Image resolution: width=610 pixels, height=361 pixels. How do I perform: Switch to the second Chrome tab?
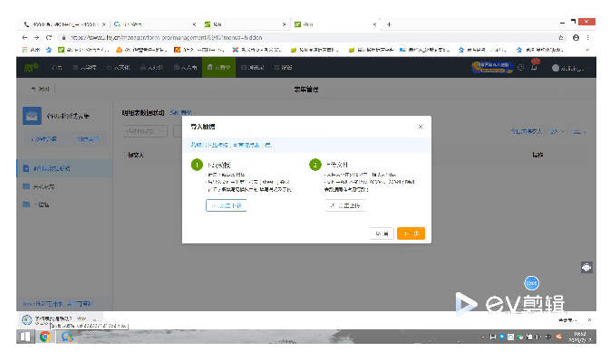pos(155,24)
